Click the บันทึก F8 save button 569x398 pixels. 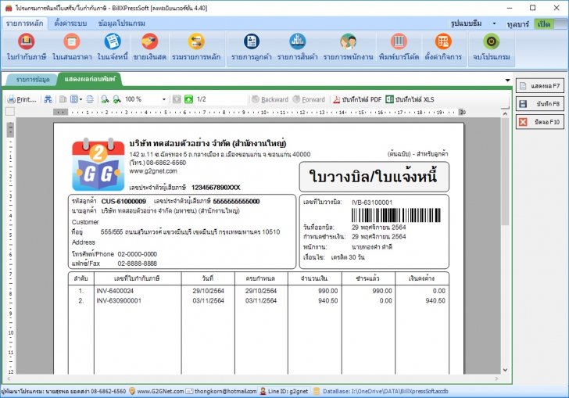[540, 104]
